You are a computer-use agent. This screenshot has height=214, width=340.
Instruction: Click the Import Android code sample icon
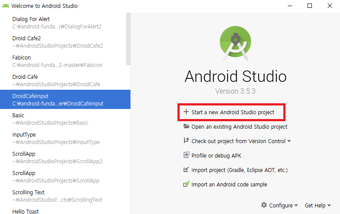click(x=186, y=184)
